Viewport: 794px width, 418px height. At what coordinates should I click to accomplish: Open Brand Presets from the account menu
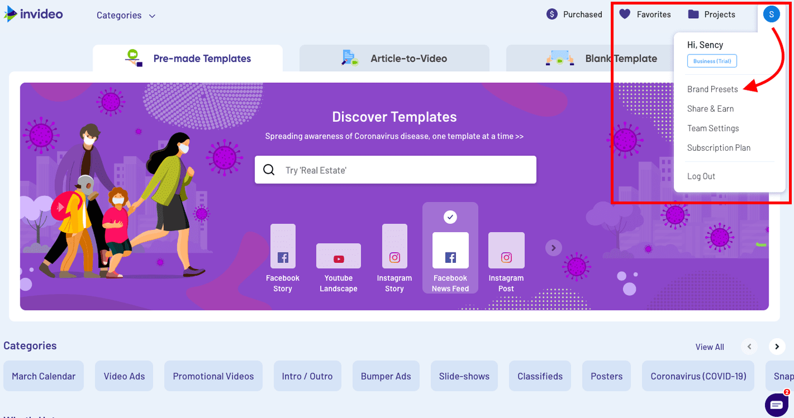pyautogui.click(x=712, y=89)
